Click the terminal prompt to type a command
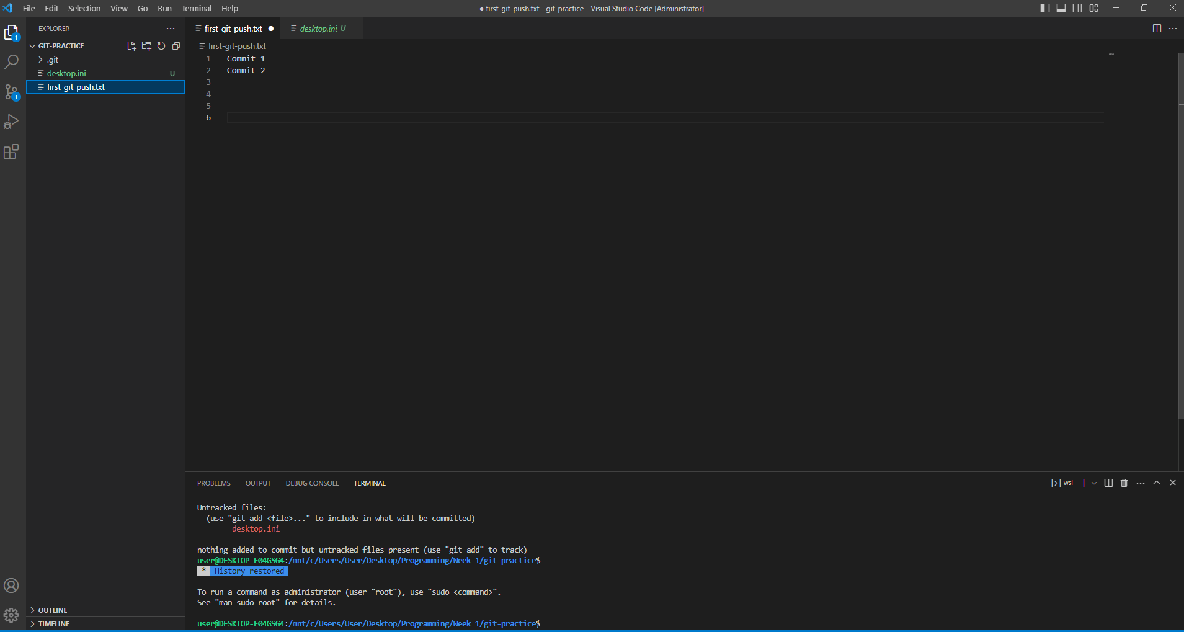This screenshot has height=632, width=1184. pyautogui.click(x=558, y=624)
